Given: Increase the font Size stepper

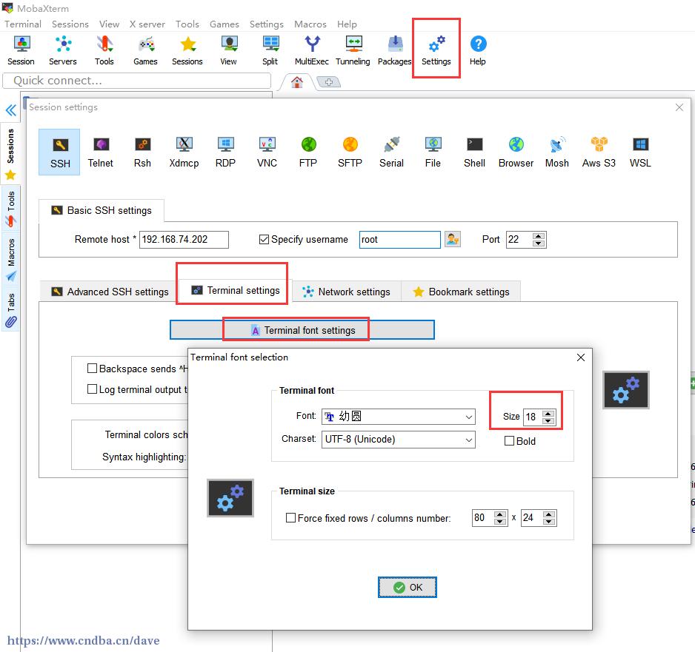Looking at the screenshot, I should coord(548,414).
